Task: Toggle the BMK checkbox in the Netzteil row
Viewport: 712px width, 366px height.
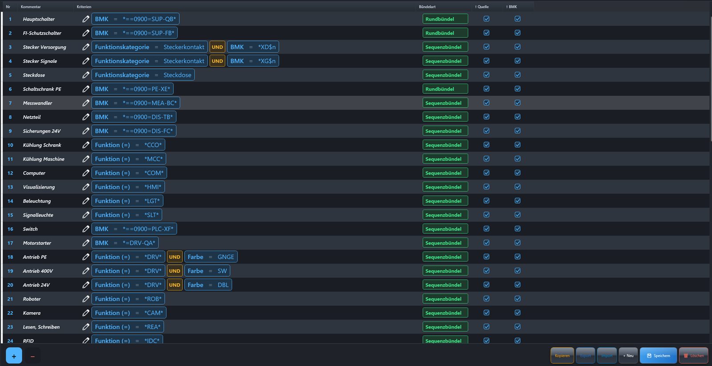Action: 518,117
